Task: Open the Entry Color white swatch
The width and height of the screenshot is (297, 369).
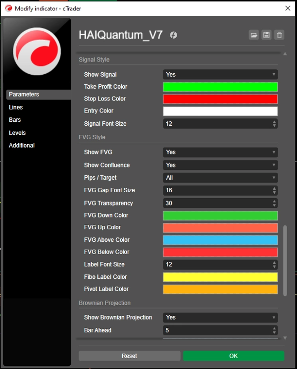Action: [220, 111]
